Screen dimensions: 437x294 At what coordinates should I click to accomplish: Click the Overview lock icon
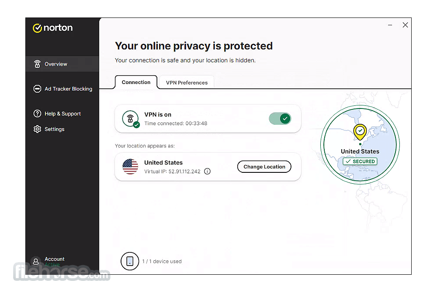(37, 64)
